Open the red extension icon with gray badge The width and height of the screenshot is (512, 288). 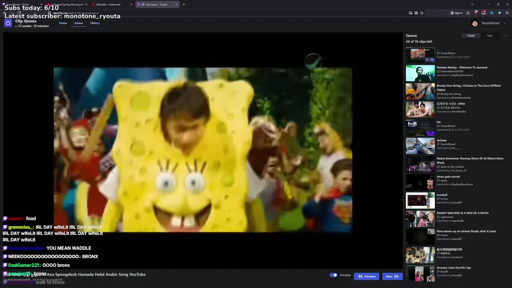pos(476,13)
